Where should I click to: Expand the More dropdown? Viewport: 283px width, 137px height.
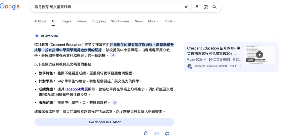(x=153, y=21)
